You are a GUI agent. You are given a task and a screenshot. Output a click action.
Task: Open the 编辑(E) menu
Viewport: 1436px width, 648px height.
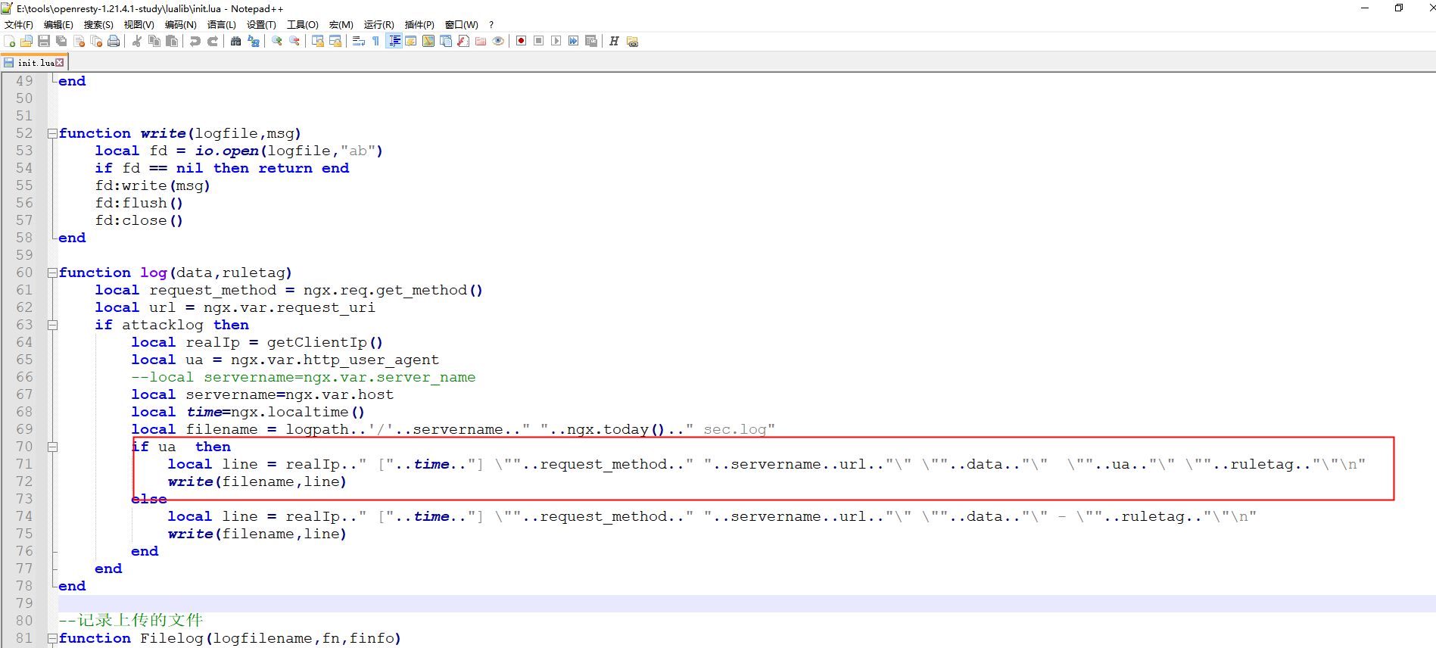[x=59, y=25]
